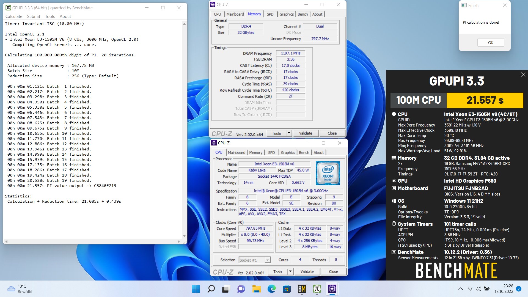Screen dimensions: 528x297
Task: Open Mainboard tab in lower CPU-Z window
Action: click(x=237, y=153)
